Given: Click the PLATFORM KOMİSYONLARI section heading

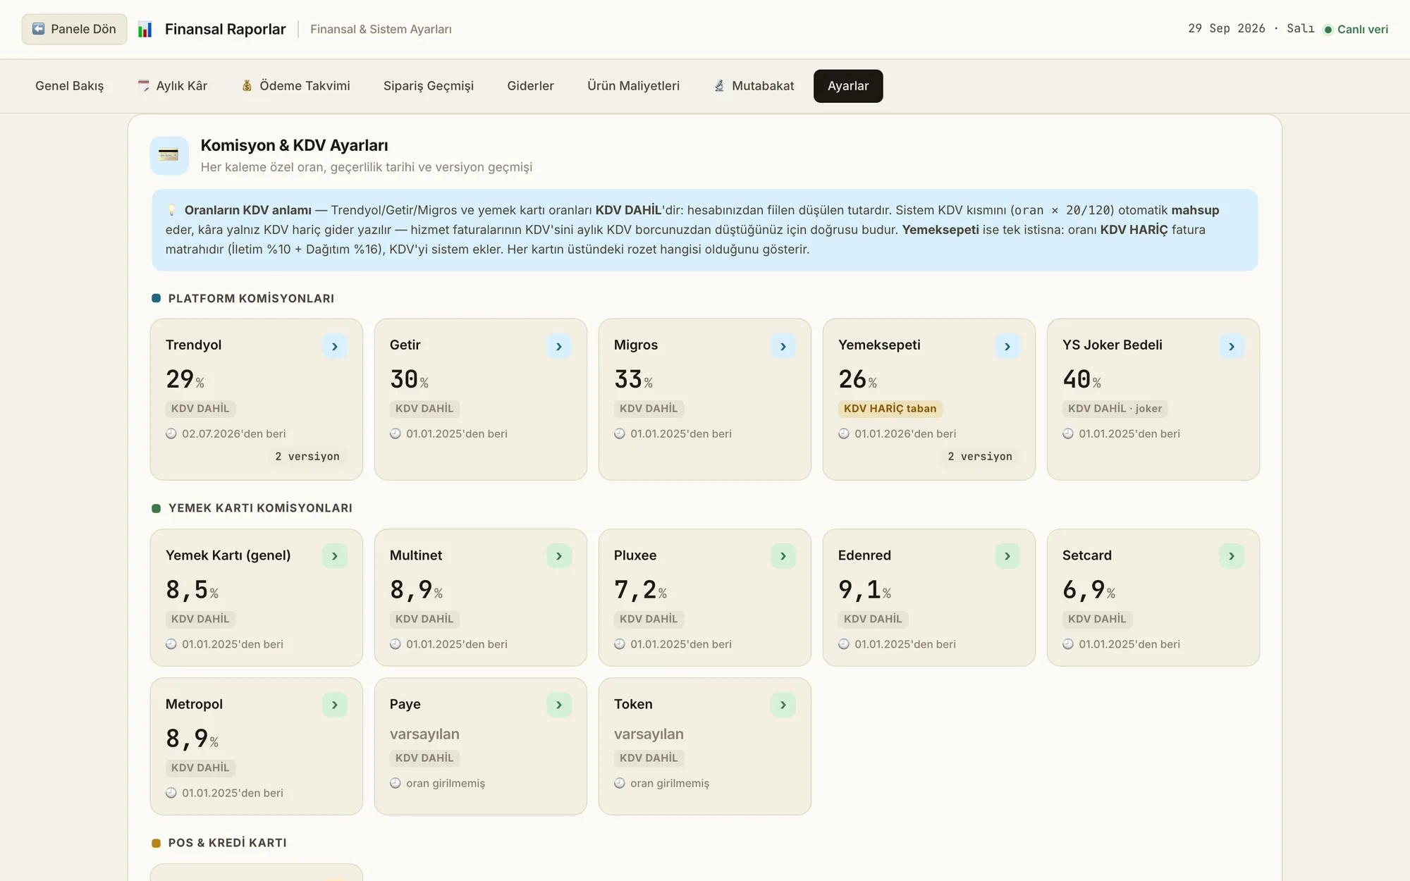Looking at the screenshot, I should click(251, 299).
